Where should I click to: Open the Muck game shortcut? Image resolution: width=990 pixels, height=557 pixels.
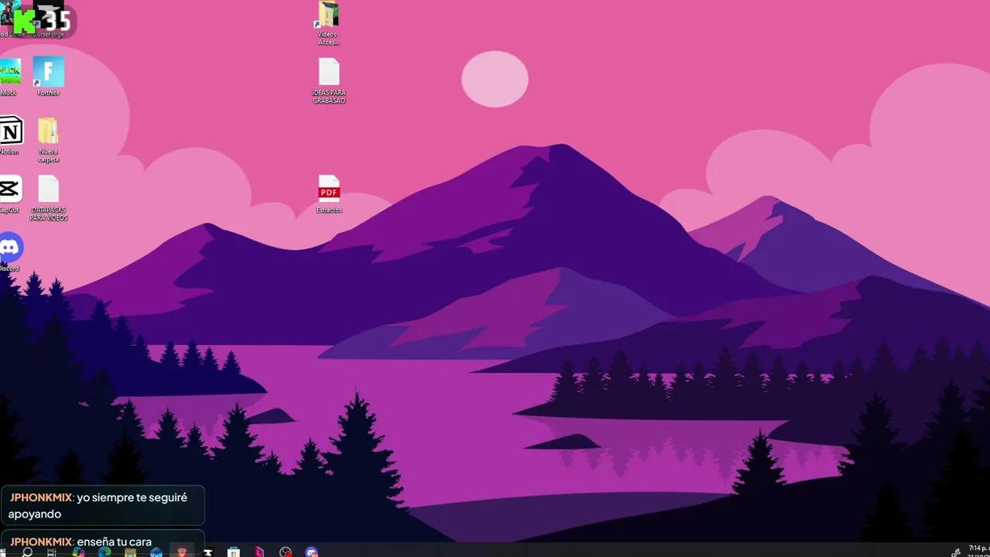pos(9,77)
